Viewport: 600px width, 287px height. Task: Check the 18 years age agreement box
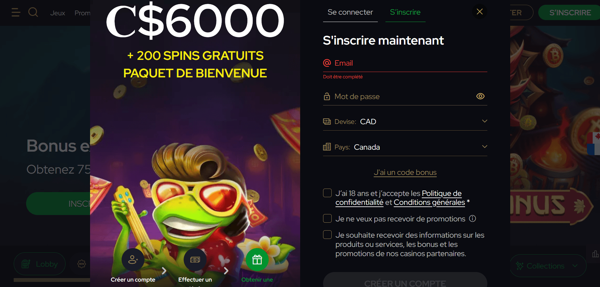327,193
